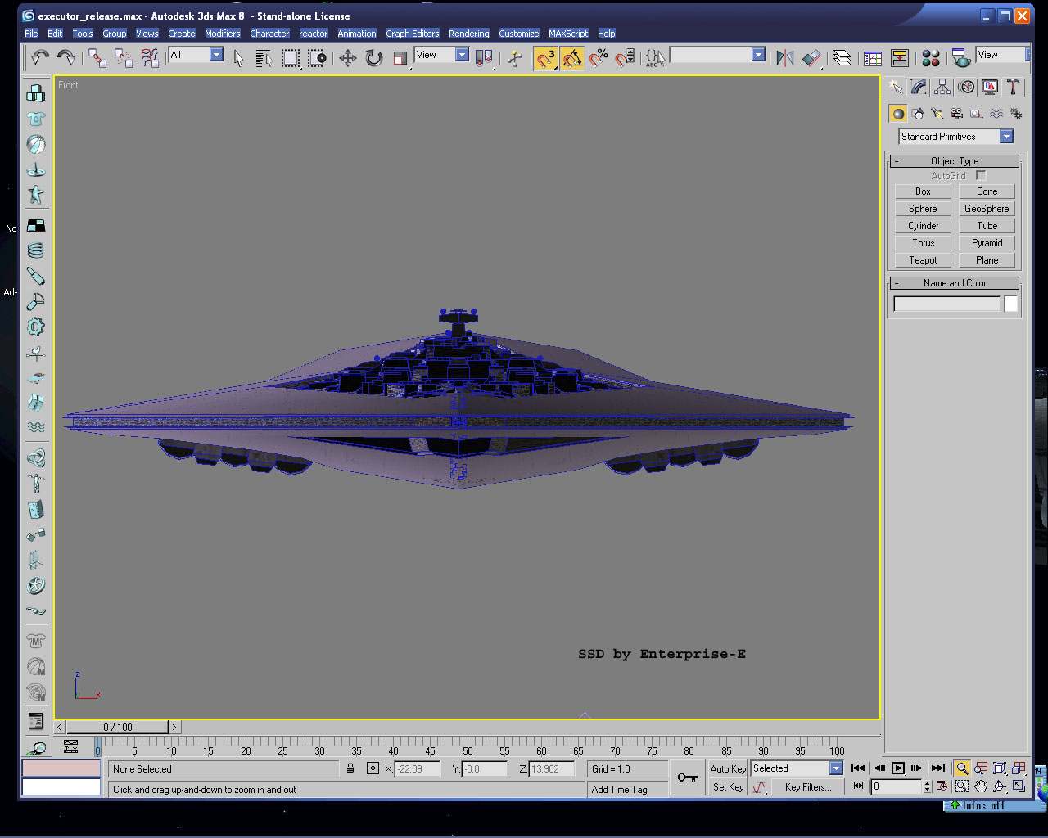This screenshot has width=1048, height=838.
Task: Open the Material Editor spheres icon
Action: tap(931, 57)
